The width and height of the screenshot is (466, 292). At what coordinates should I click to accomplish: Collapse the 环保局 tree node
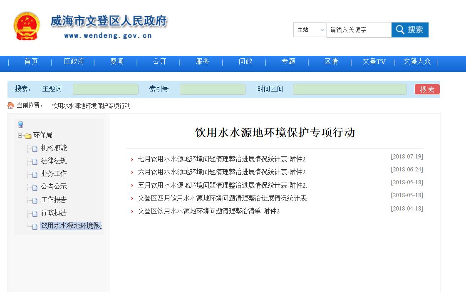[x=20, y=135]
